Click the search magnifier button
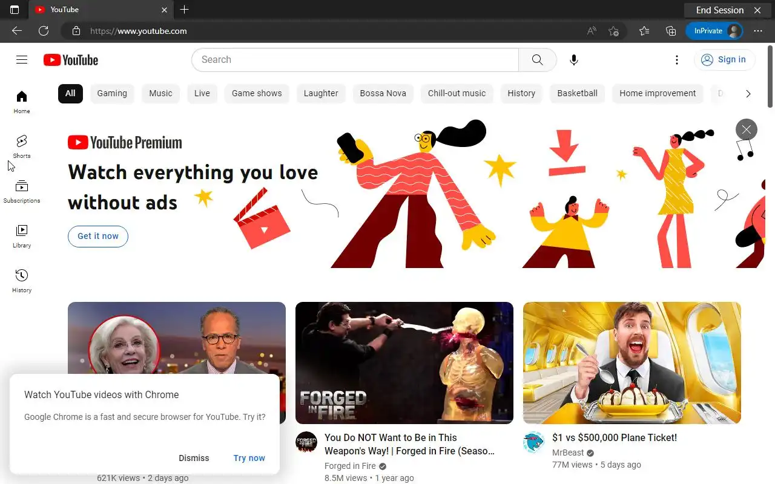This screenshot has height=484, width=775. 537,60
